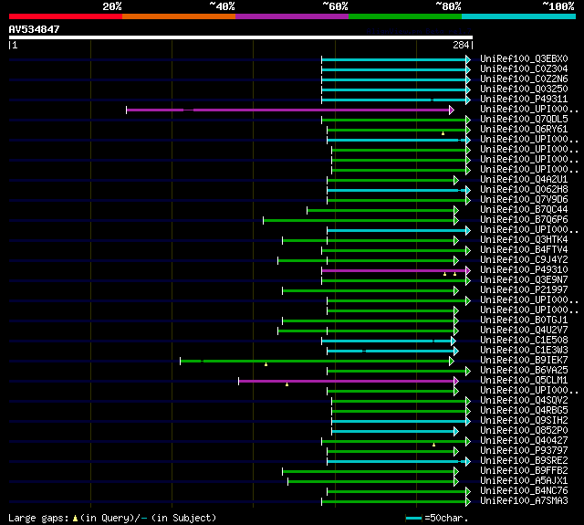Click the UniRef100_Q03250 label
584x525 pixels.
click(x=524, y=89)
